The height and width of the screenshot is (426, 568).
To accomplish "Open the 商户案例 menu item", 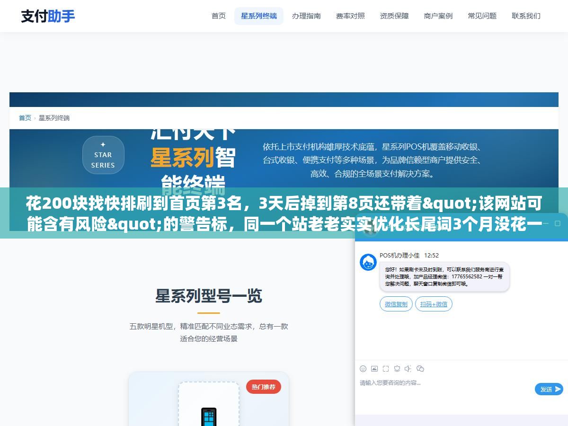I will (438, 16).
